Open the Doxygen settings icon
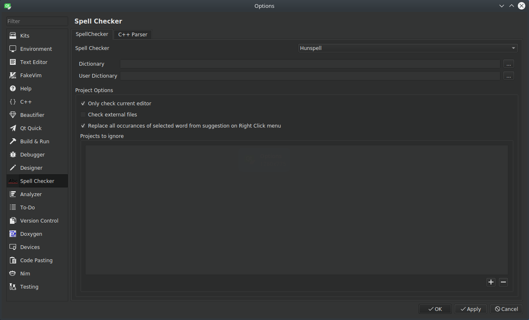Viewport: 529px width, 320px height. [13, 234]
